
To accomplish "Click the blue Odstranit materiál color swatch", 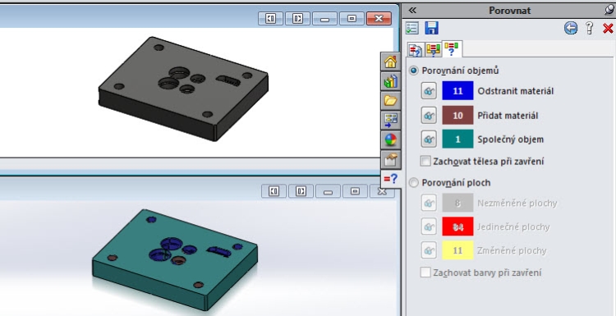I will [457, 91].
